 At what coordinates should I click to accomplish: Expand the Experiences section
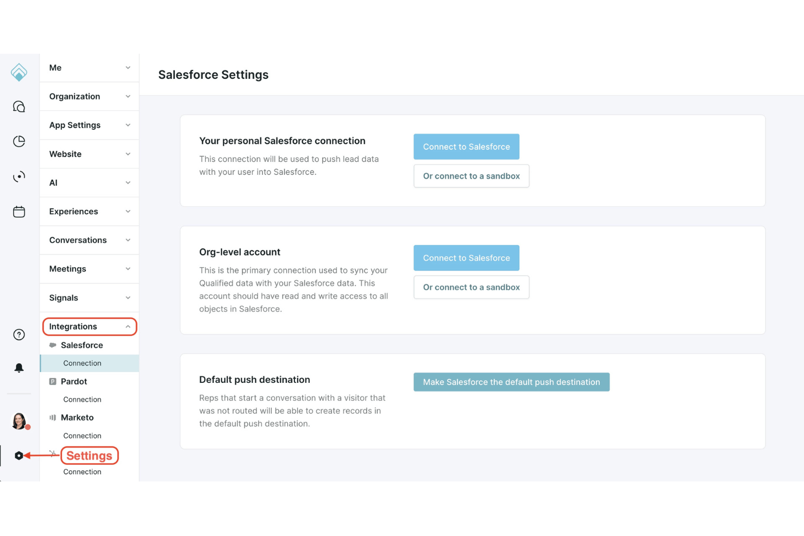(90, 211)
